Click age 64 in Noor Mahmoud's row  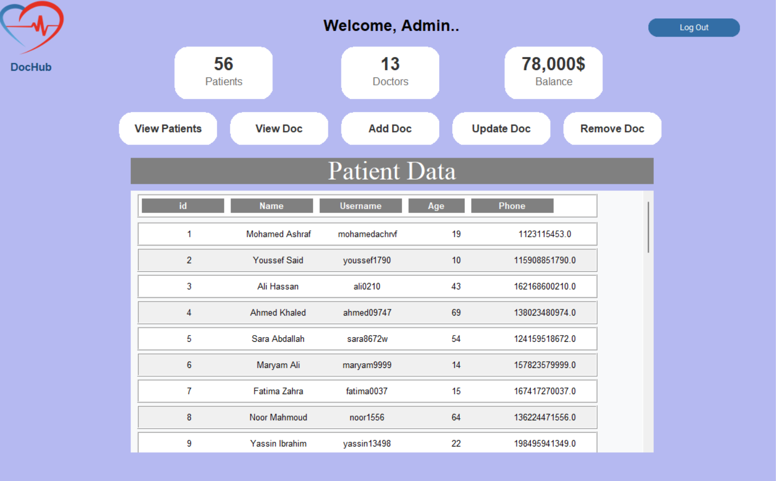point(457,417)
